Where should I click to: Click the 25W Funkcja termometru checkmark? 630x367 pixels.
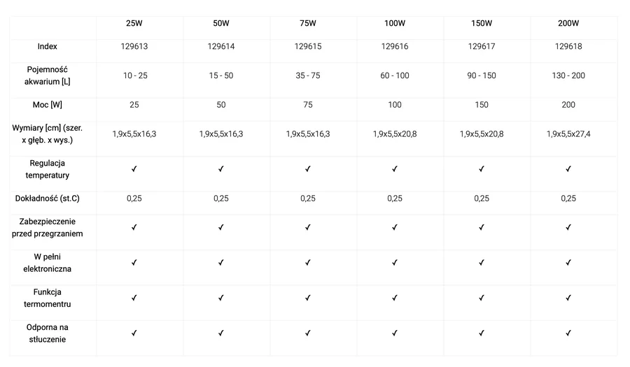(x=134, y=298)
